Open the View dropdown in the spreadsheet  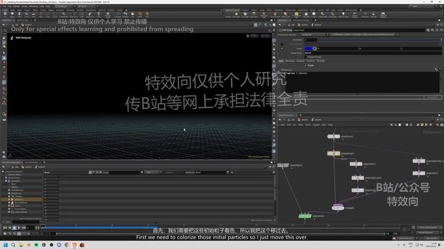153,172
